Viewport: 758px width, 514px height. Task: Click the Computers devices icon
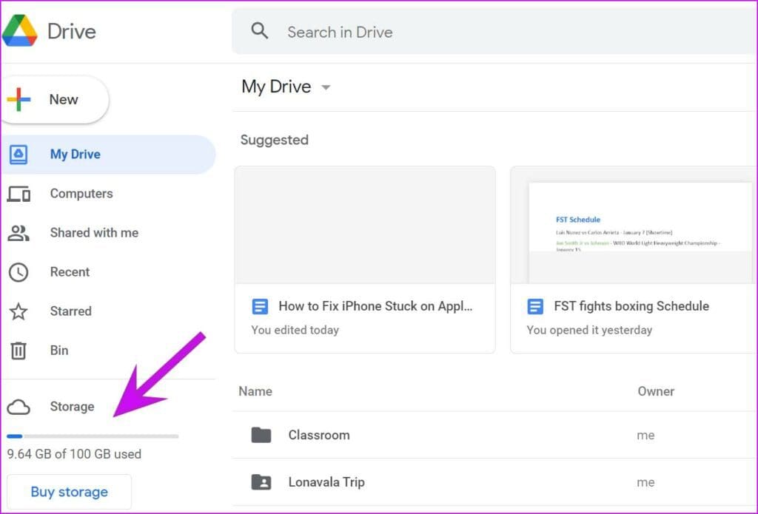(19, 194)
